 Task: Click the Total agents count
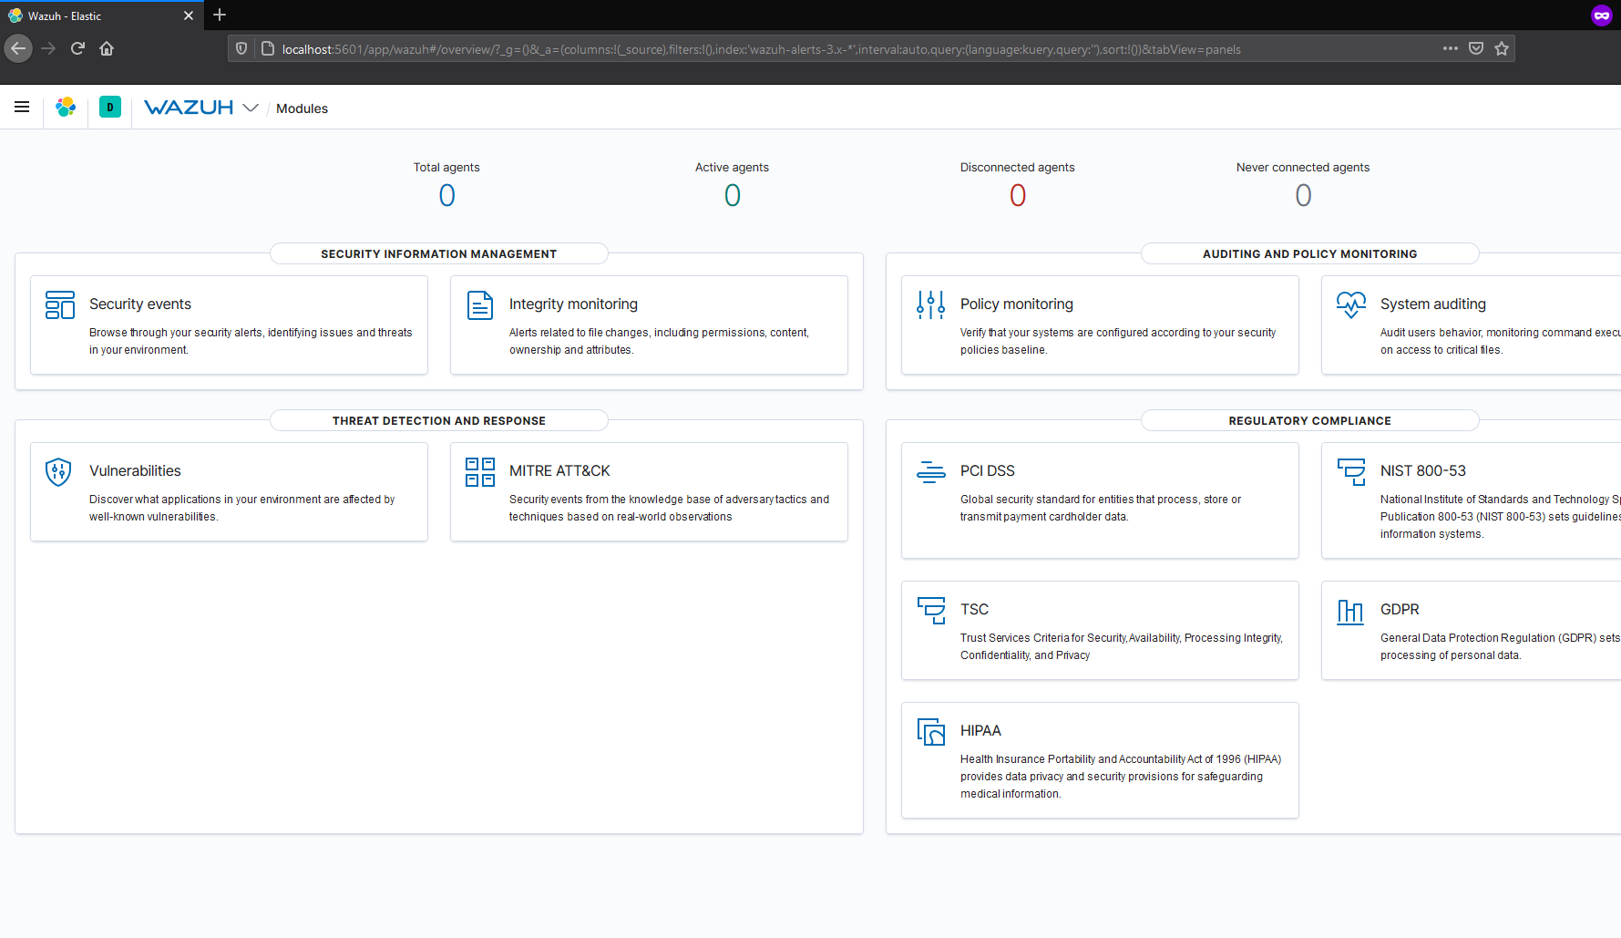pos(446,195)
